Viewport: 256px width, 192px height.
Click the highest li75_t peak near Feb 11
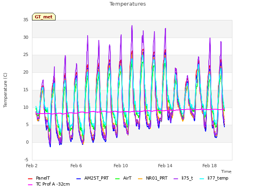pyautogui.click(x=132, y=26)
